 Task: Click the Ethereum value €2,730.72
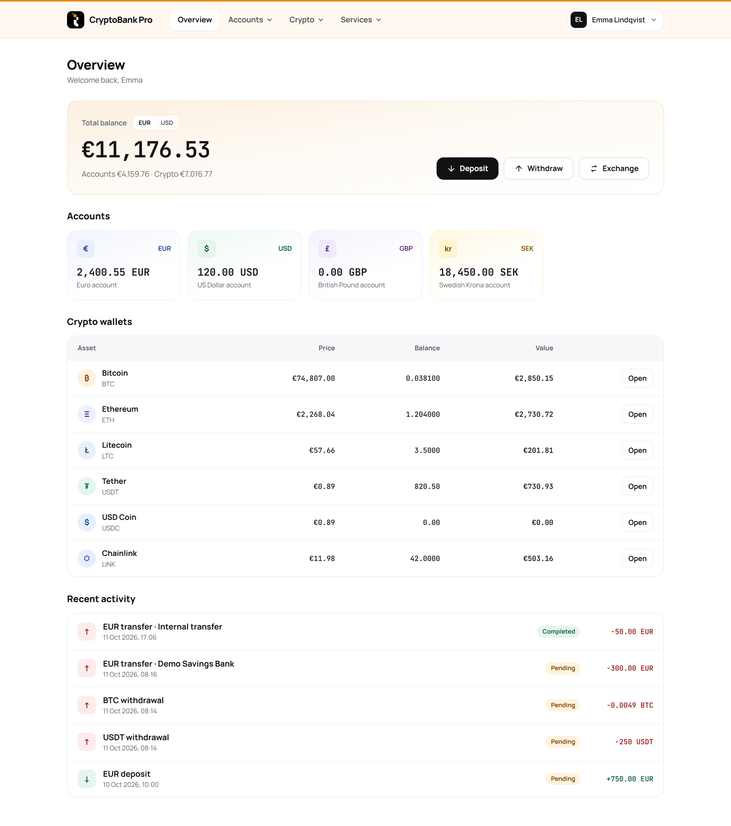coord(534,414)
